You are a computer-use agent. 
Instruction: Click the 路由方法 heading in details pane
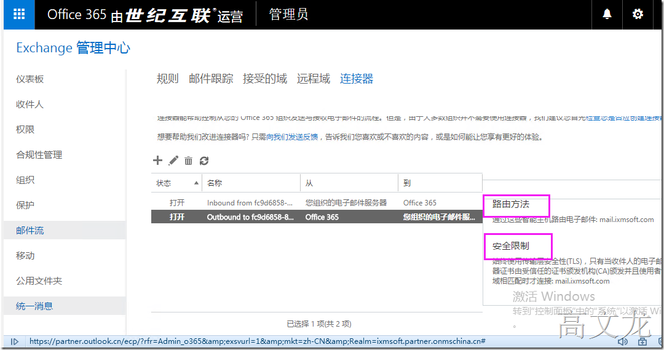pos(511,204)
